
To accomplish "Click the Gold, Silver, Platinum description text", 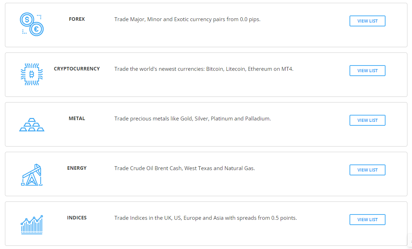I will (192, 119).
